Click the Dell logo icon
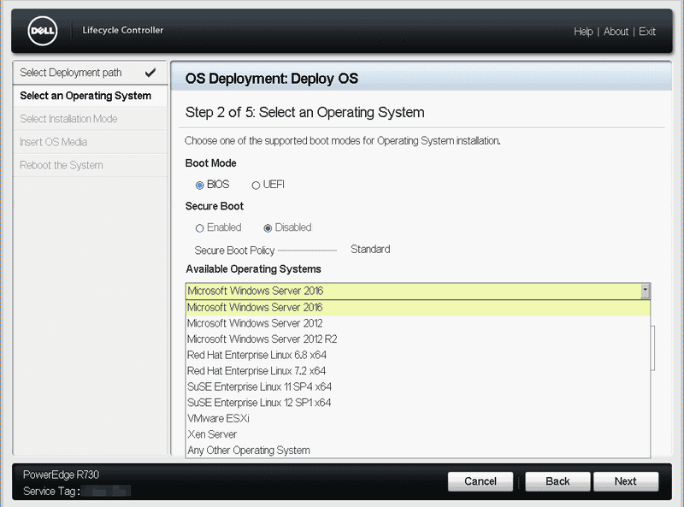This screenshot has width=684, height=507. pos(43,32)
